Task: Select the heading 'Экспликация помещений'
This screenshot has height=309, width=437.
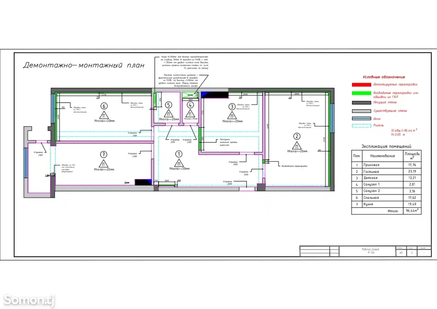Action: tap(386, 146)
